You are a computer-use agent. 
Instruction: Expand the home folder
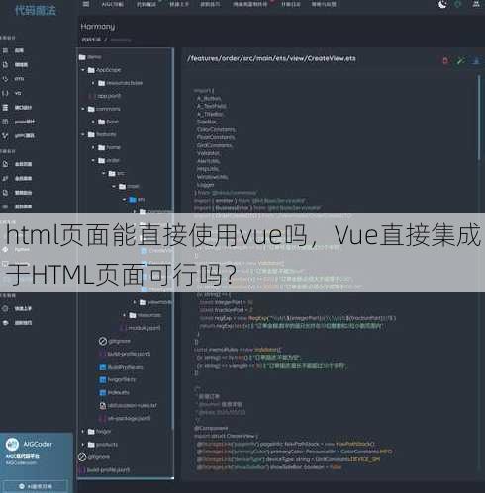[93, 147]
